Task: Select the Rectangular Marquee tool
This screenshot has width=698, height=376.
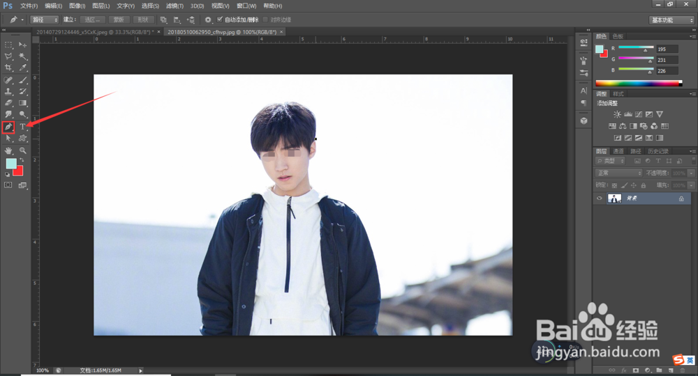Action: [8, 45]
